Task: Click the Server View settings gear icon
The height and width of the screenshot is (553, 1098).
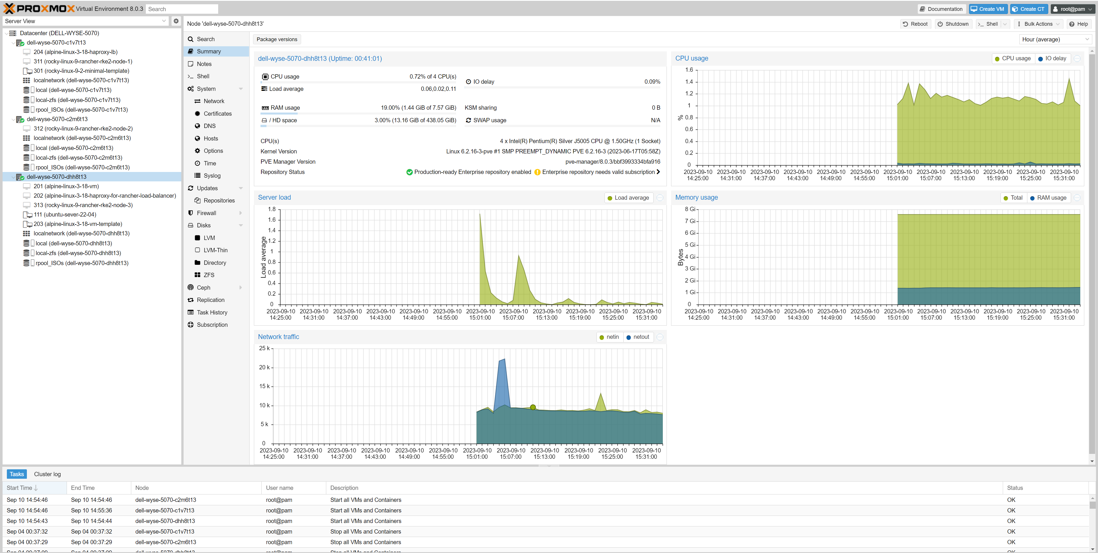Action: (176, 21)
